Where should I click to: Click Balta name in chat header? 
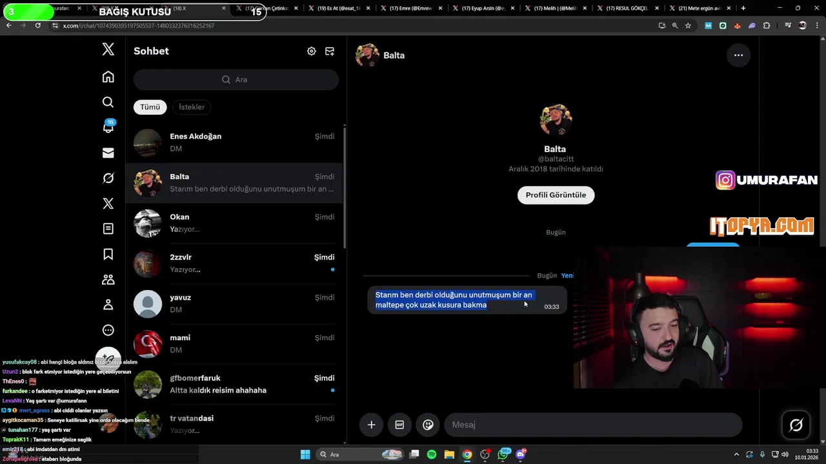pyautogui.click(x=394, y=55)
